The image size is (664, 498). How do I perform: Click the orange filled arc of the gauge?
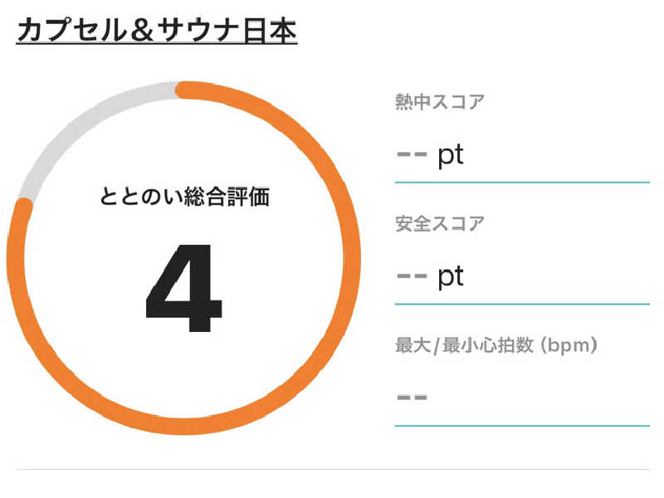pyautogui.click(x=351, y=258)
